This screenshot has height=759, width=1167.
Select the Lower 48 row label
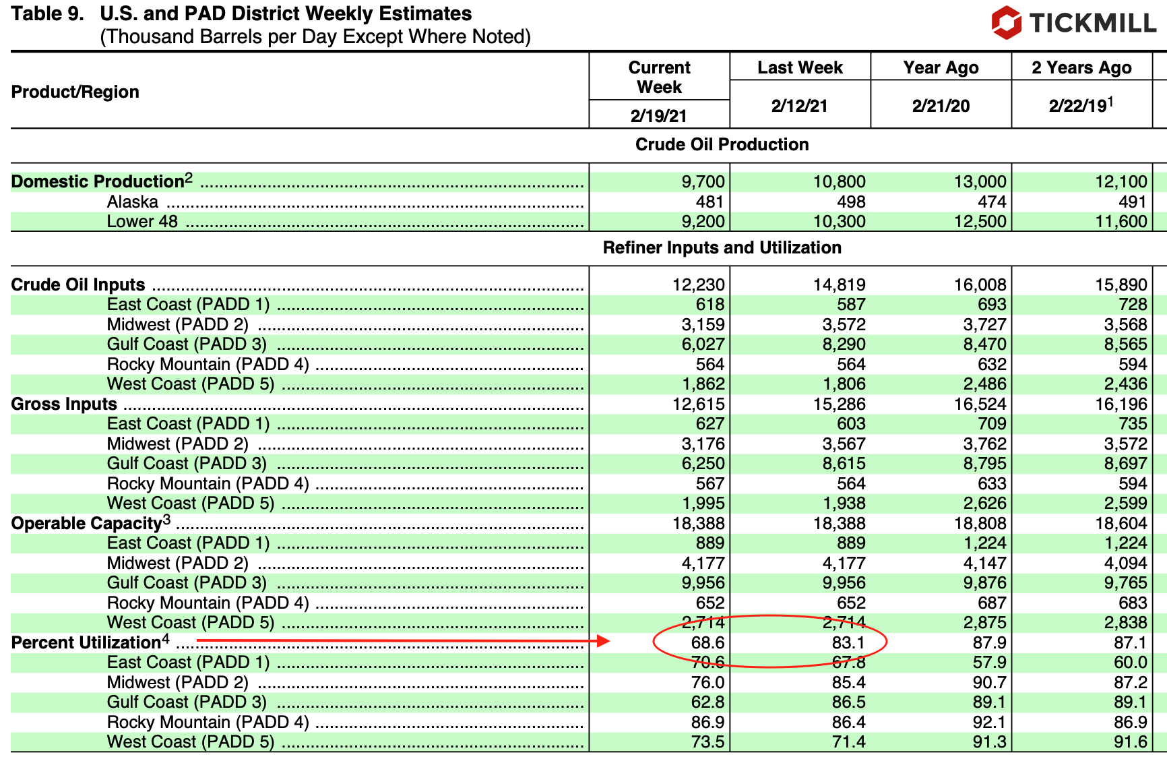(142, 221)
